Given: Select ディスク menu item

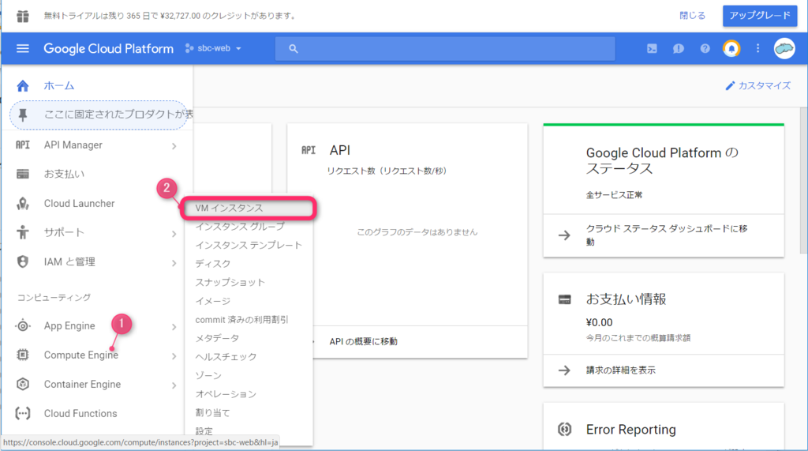Looking at the screenshot, I should [249, 264].
